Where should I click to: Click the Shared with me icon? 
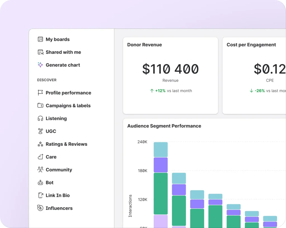[x=40, y=52]
